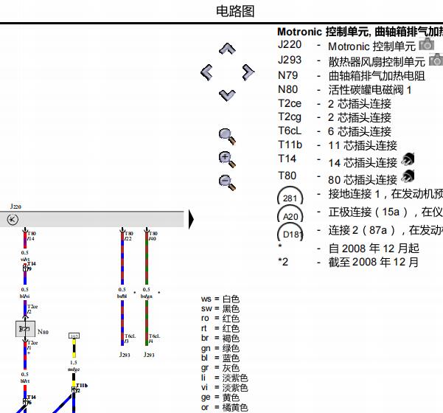Pan the diagram left with the left arrow
The image size is (443, 413).
206,72
